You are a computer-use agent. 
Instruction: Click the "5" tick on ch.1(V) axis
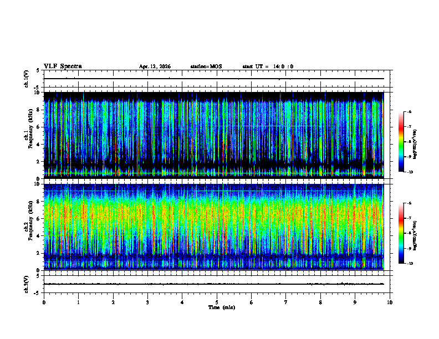(x=38, y=70)
